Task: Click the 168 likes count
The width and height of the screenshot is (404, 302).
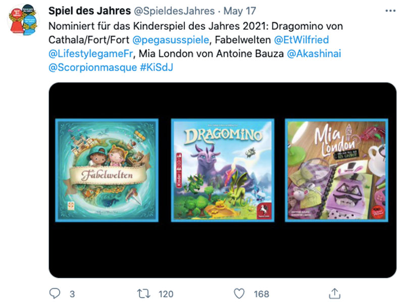Action: (262, 294)
